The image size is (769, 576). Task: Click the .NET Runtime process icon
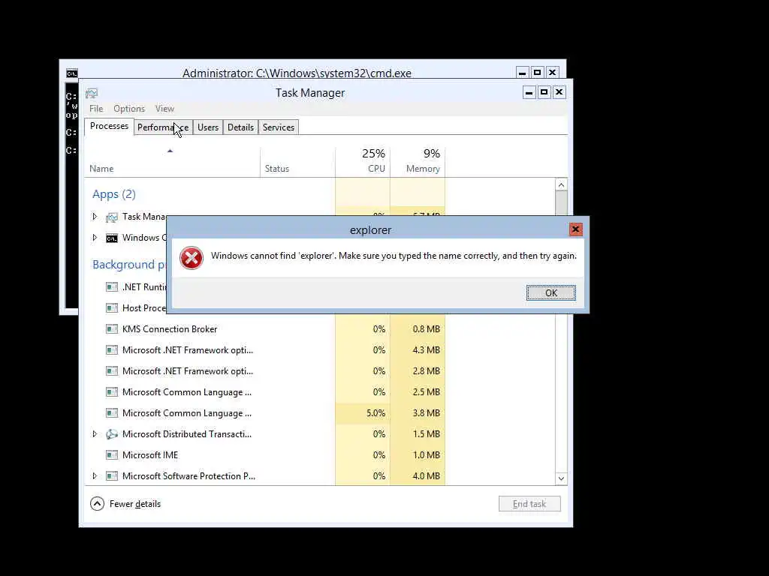(112, 287)
